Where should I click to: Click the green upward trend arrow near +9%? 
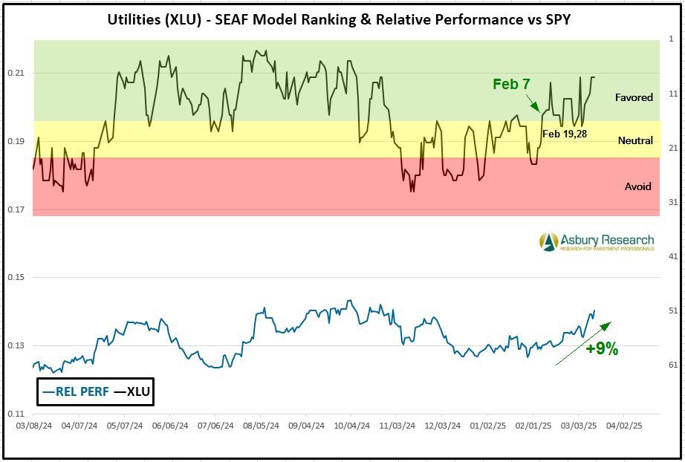tap(583, 343)
